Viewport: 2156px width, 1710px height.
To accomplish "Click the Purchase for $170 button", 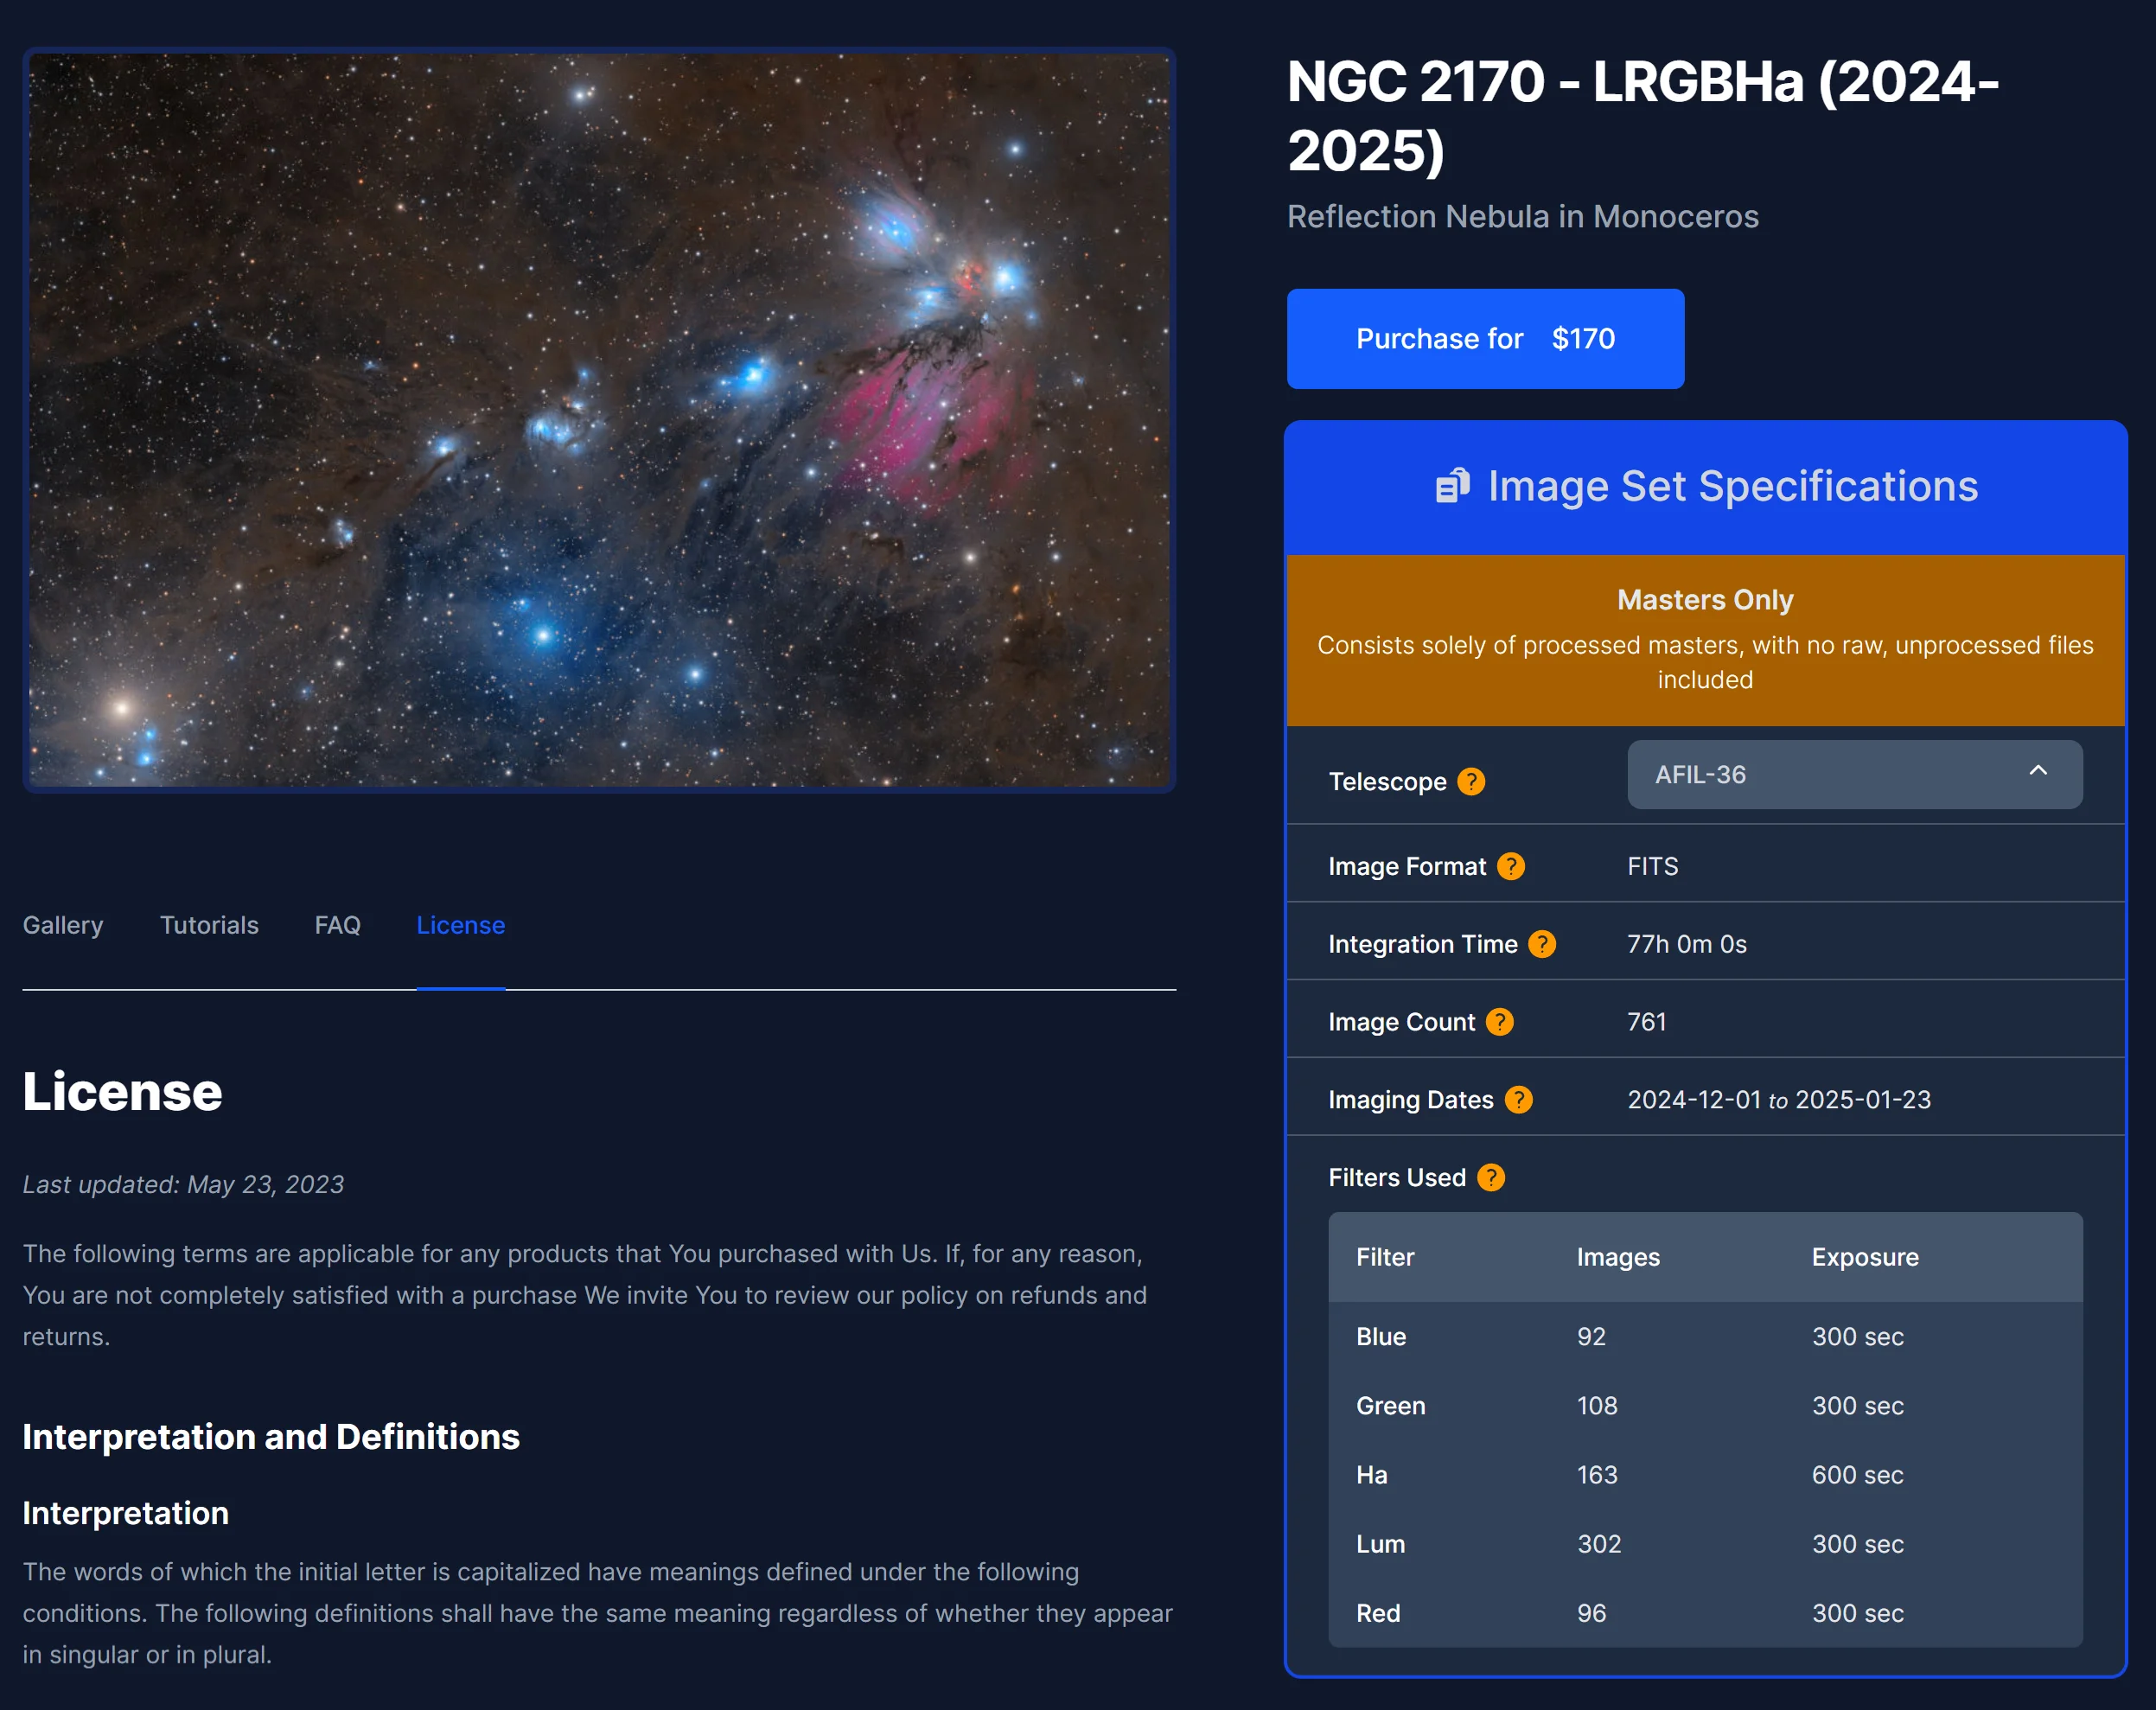I will pyautogui.click(x=1484, y=339).
